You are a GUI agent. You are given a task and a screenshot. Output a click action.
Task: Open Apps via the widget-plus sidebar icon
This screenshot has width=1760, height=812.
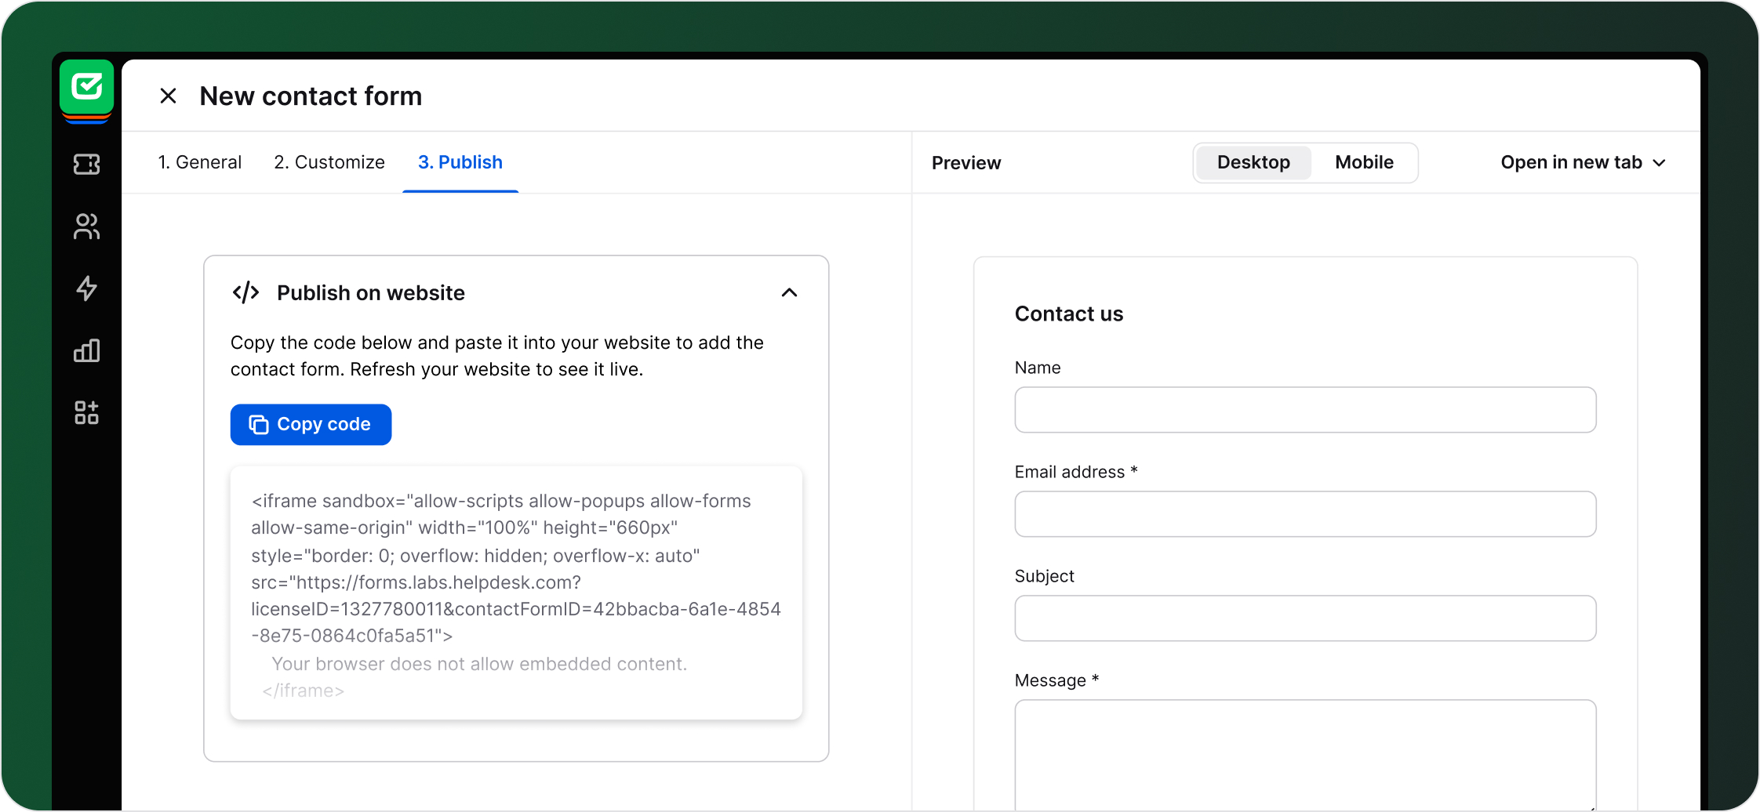(86, 411)
